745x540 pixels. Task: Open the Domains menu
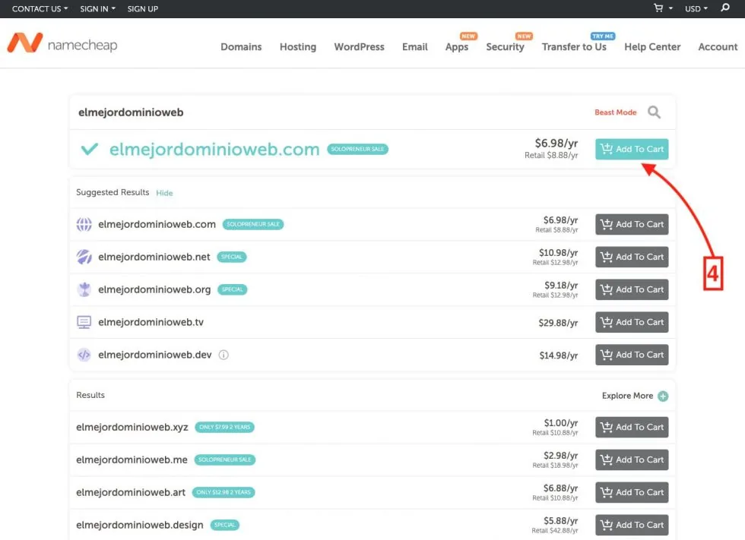(x=241, y=46)
